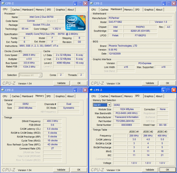Click the memory size 2048 MBytes
177x173 pixels.
tap(25, 108)
